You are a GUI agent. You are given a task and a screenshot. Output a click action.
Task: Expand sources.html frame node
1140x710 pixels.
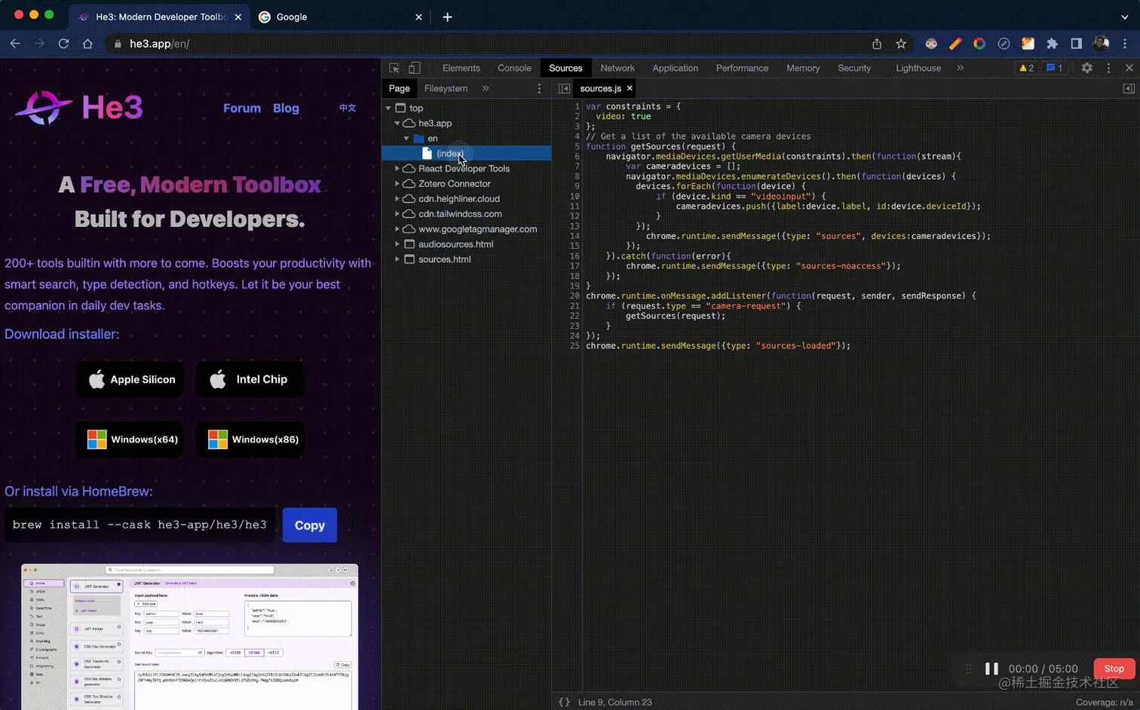click(x=397, y=259)
